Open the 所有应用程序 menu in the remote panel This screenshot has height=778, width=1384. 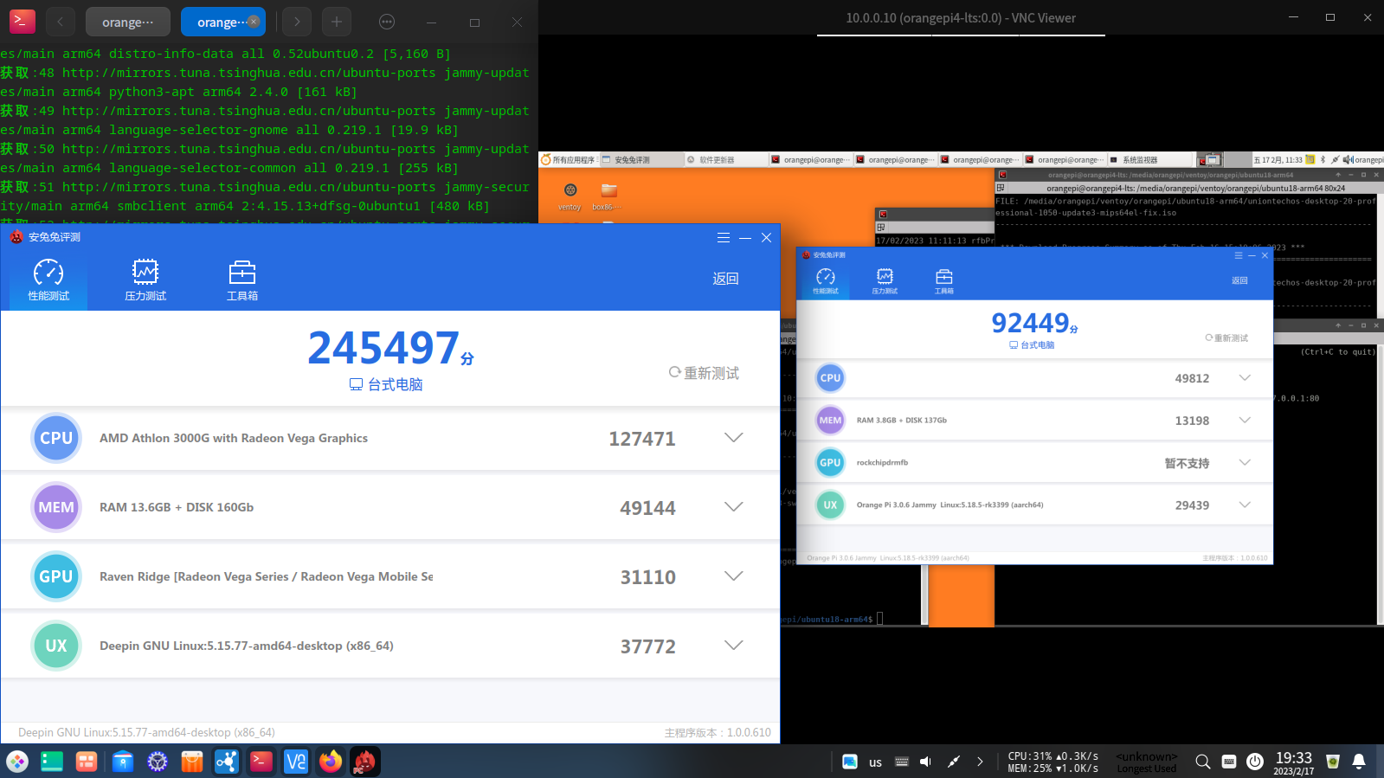[x=569, y=160]
